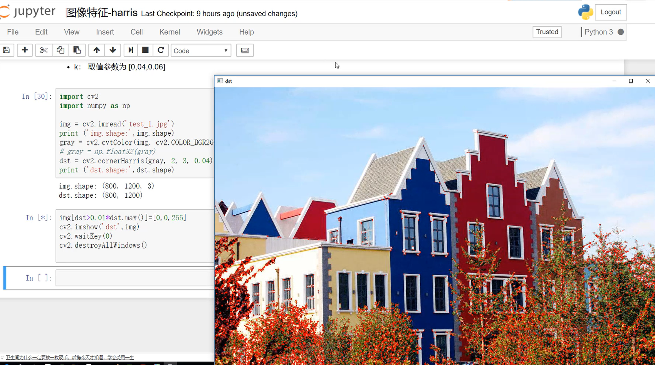The height and width of the screenshot is (365, 655).
Task: Copy selected cells using the copy icon
Action: click(x=60, y=50)
